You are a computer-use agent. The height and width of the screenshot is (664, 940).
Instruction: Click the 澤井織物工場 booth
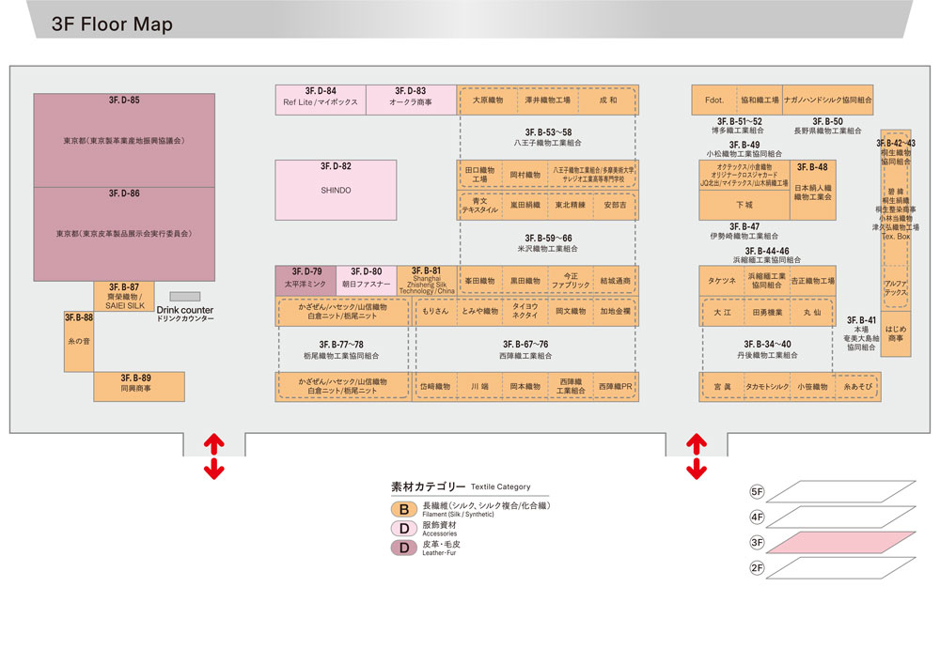point(547,100)
